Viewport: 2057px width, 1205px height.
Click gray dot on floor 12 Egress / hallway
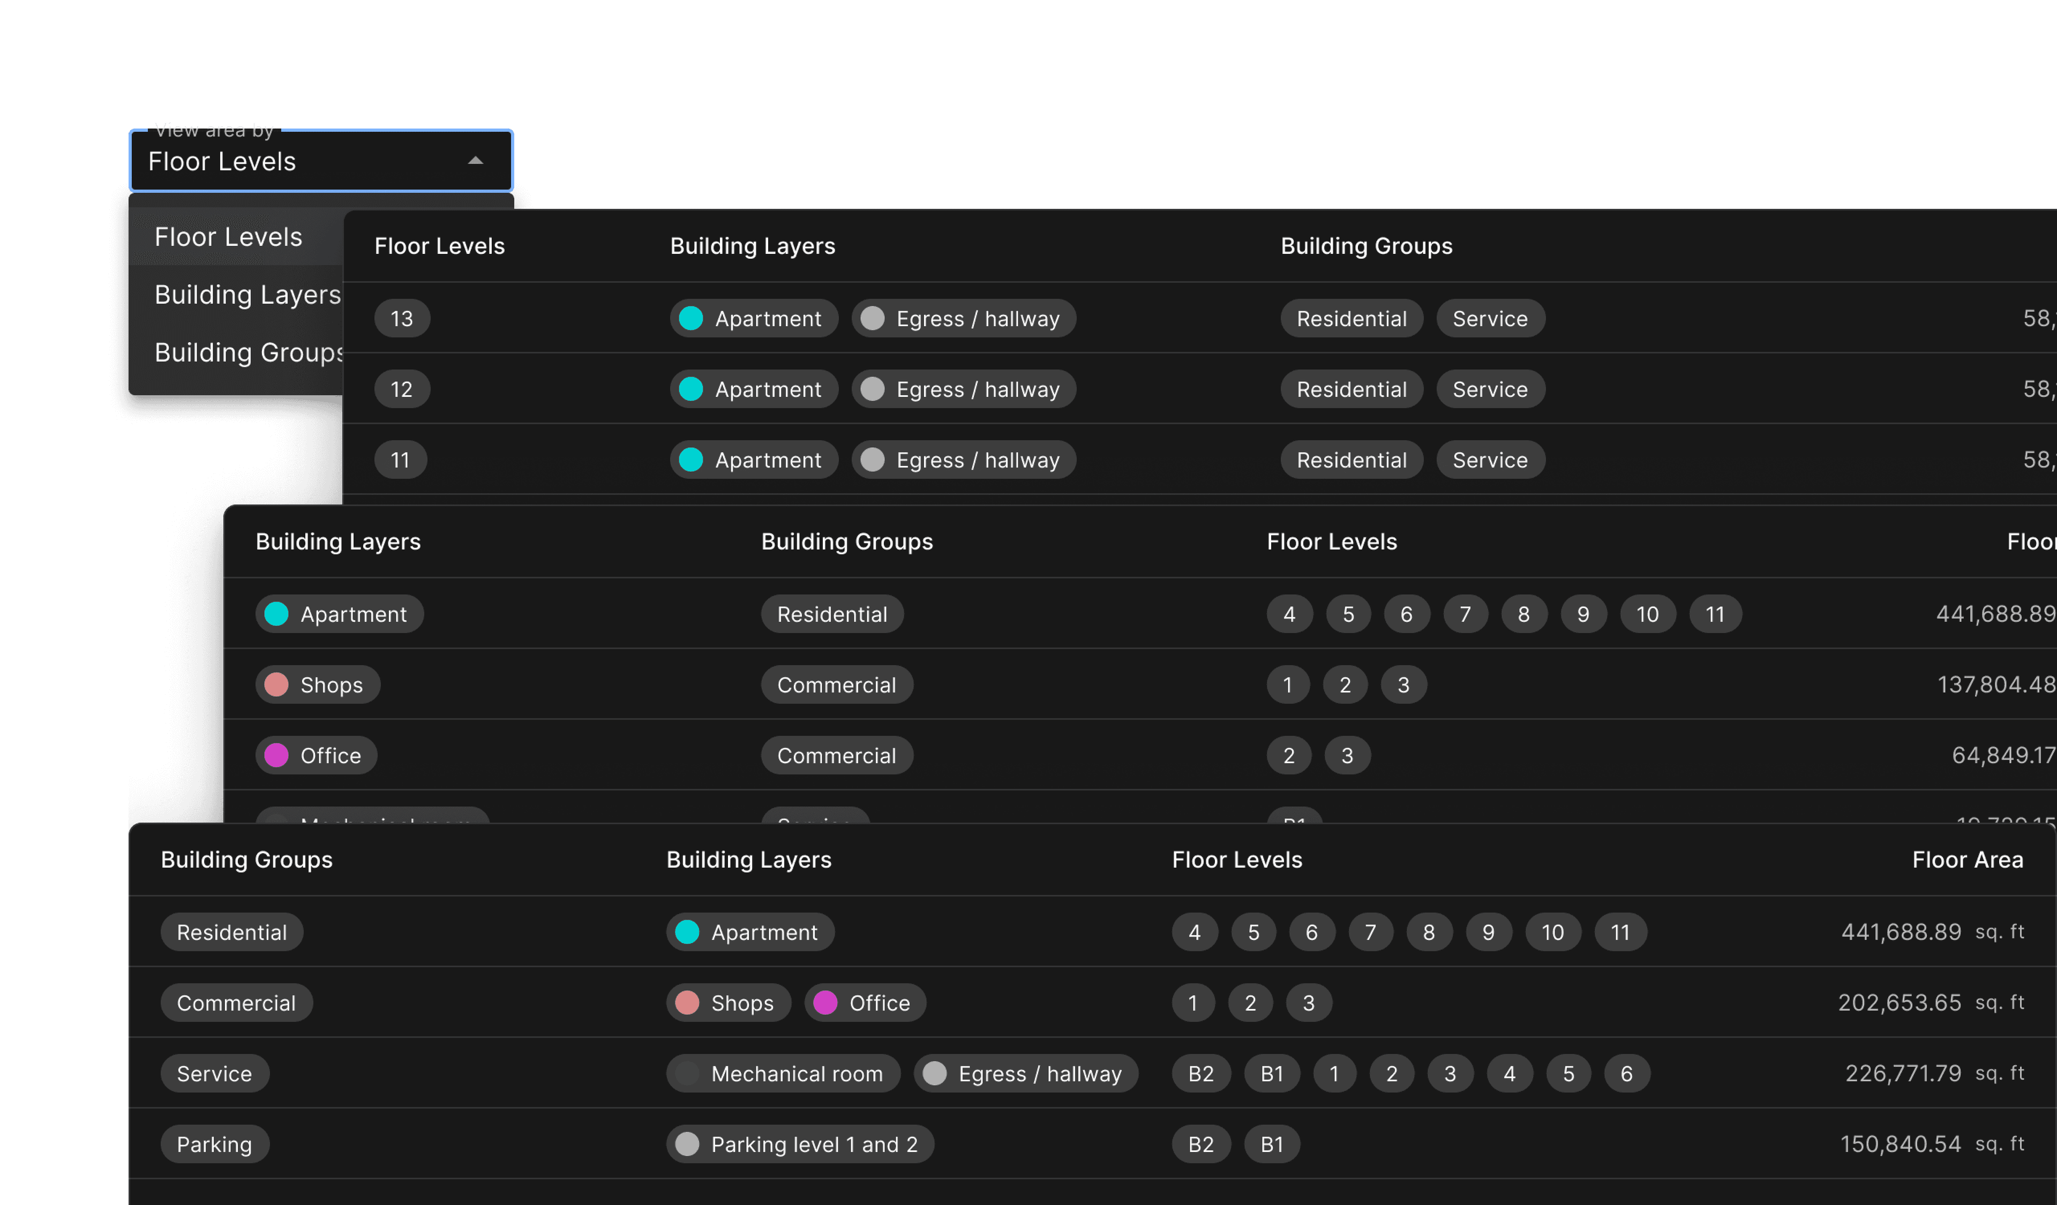coord(873,389)
